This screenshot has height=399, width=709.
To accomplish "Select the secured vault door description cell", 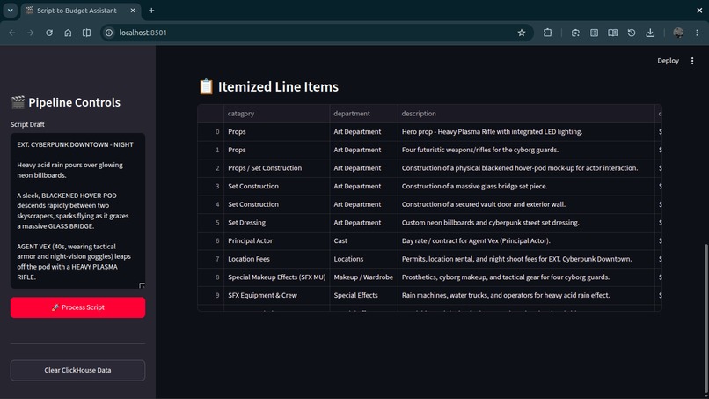I will pos(526,204).
